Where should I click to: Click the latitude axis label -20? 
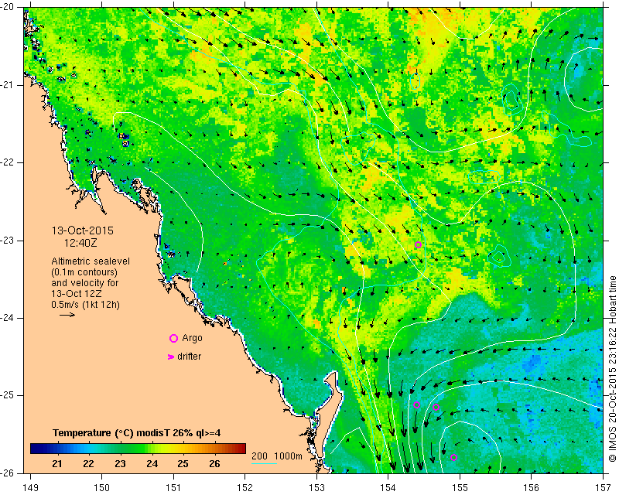click(7, 7)
